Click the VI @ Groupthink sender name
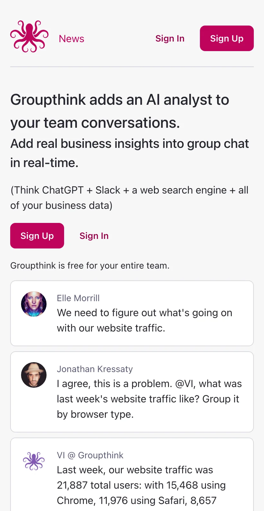 (x=90, y=455)
